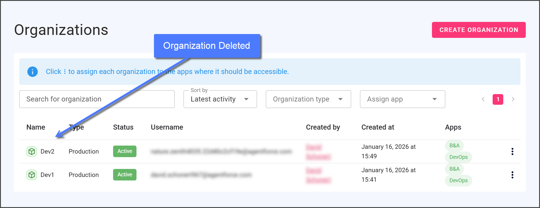Click the DevOps app tag for Dev1
540x208 pixels.
[x=458, y=180]
